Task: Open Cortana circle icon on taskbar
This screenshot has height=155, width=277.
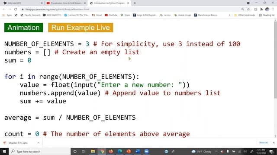Action: (x=75, y=152)
